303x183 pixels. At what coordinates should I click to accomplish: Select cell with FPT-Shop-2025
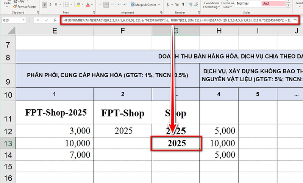(55, 112)
